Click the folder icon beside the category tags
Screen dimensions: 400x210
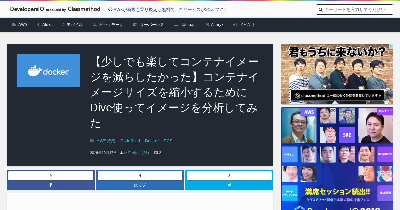pos(92,141)
